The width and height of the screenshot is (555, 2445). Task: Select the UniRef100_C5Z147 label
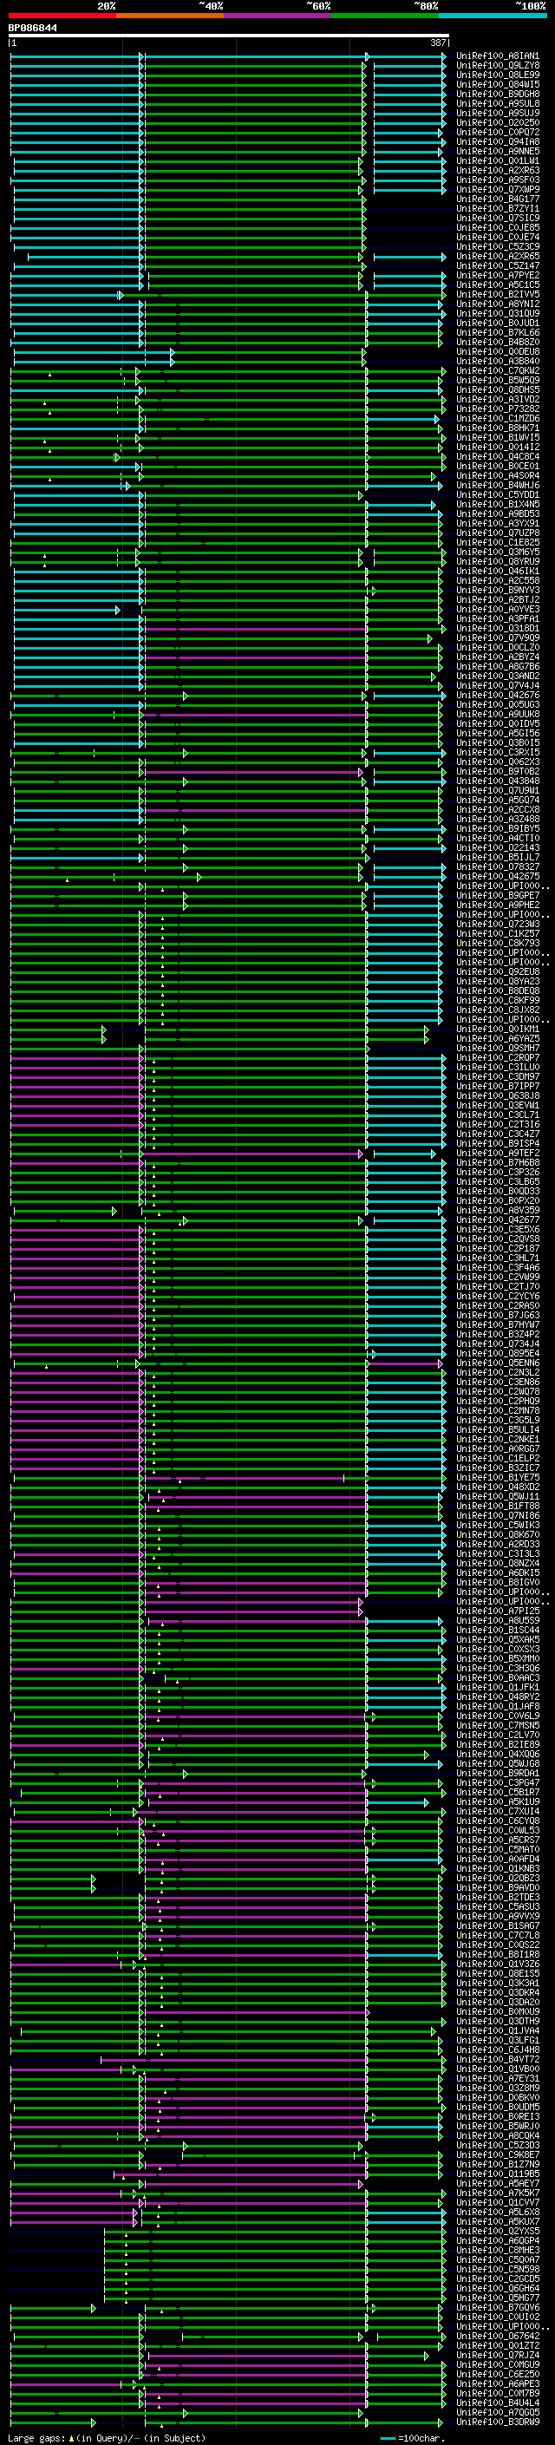(x=498, y=265)
